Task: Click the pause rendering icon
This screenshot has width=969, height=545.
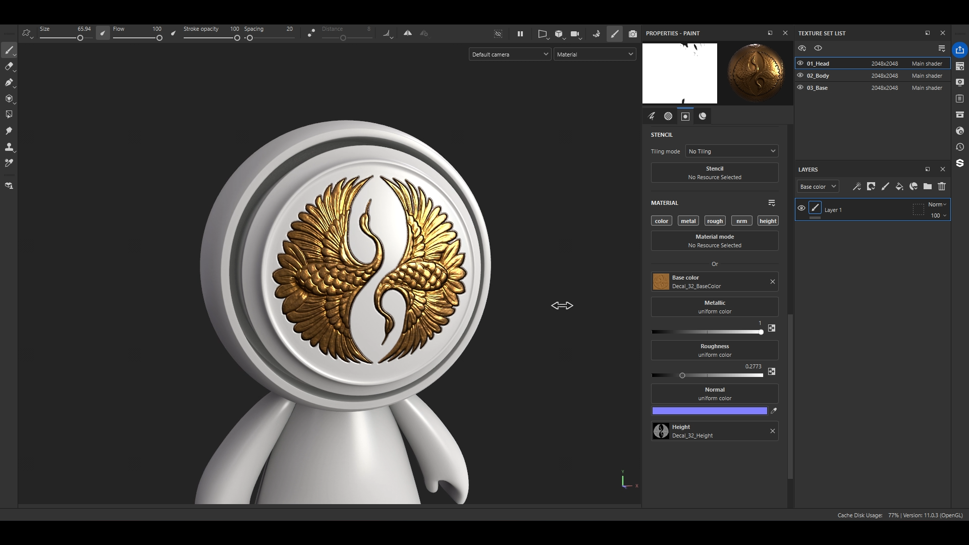Action: [x=520, y=34]
